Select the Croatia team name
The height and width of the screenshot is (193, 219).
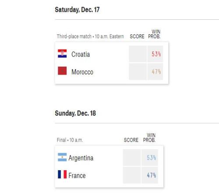pyautogui.click(x=81, y=54)
